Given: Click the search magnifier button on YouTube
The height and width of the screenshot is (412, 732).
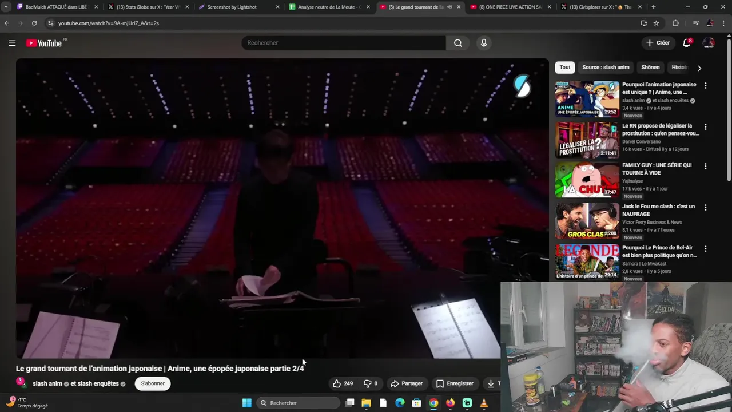Looking at the screenshot, I should (x=458, y=43).
